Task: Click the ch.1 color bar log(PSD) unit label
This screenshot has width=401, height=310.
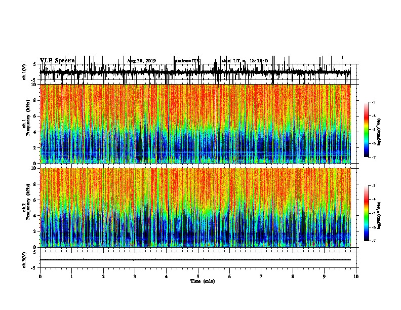Action: [379, 132]
